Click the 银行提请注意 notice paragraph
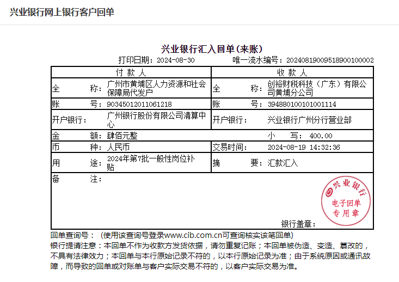 coord(210,256)
